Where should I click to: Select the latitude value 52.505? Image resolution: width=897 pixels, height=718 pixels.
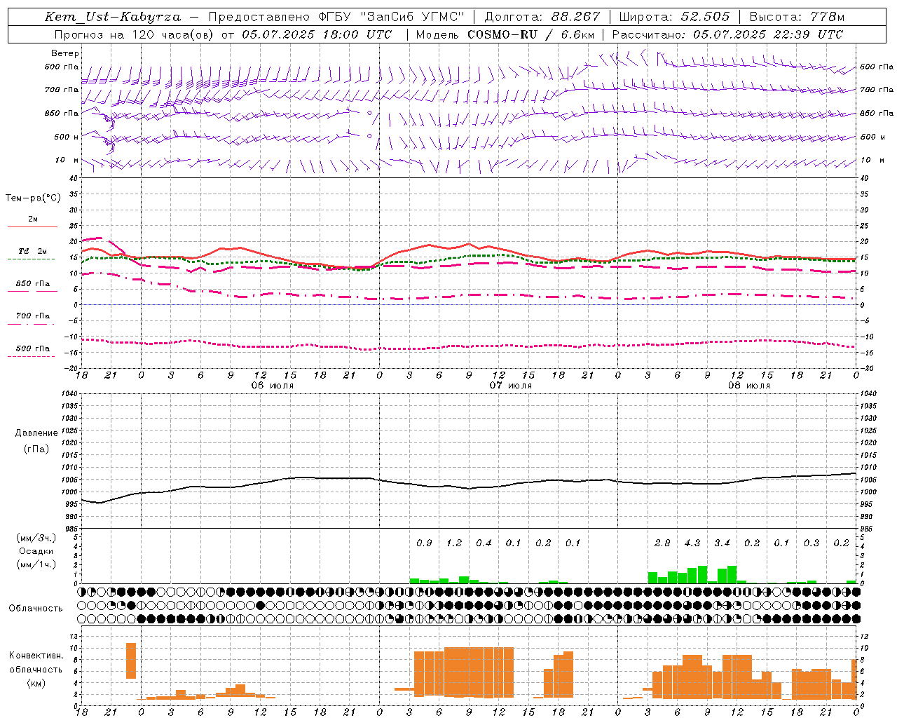(705, 17)
